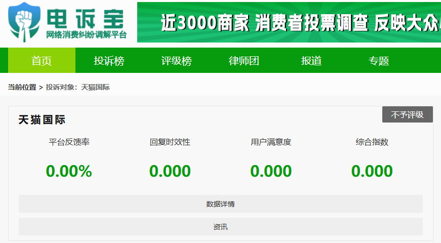Select the 综合指数 label
This screenshot has width=441, height=243.
tap(372, 142)
